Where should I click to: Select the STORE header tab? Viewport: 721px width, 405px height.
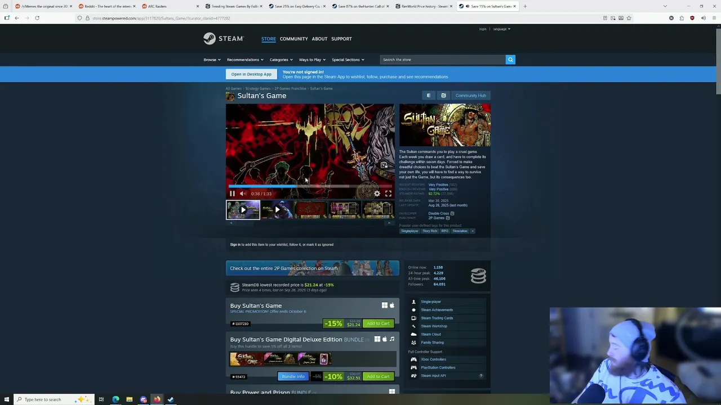click(x=269, y=39)
